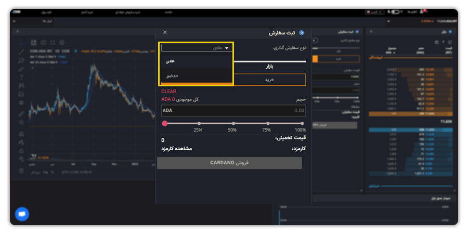This screenshot has width=468, height=234.
Task: Click the ADA 0 total balance value
Action: tap(168, 99)
